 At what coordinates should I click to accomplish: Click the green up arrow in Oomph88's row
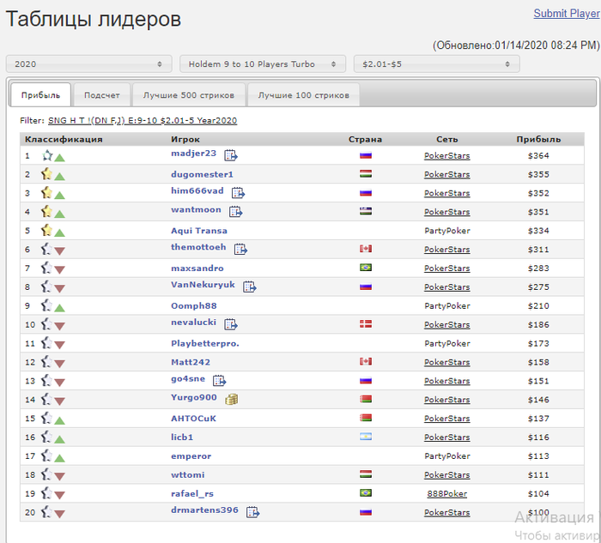[59, 307]
